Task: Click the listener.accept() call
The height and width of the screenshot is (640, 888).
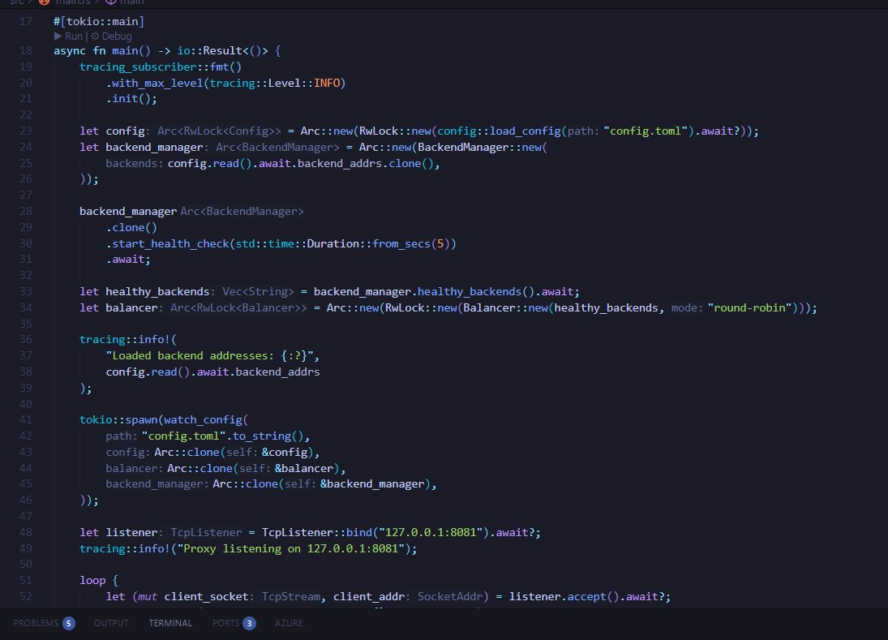Action: coord(564,596)
